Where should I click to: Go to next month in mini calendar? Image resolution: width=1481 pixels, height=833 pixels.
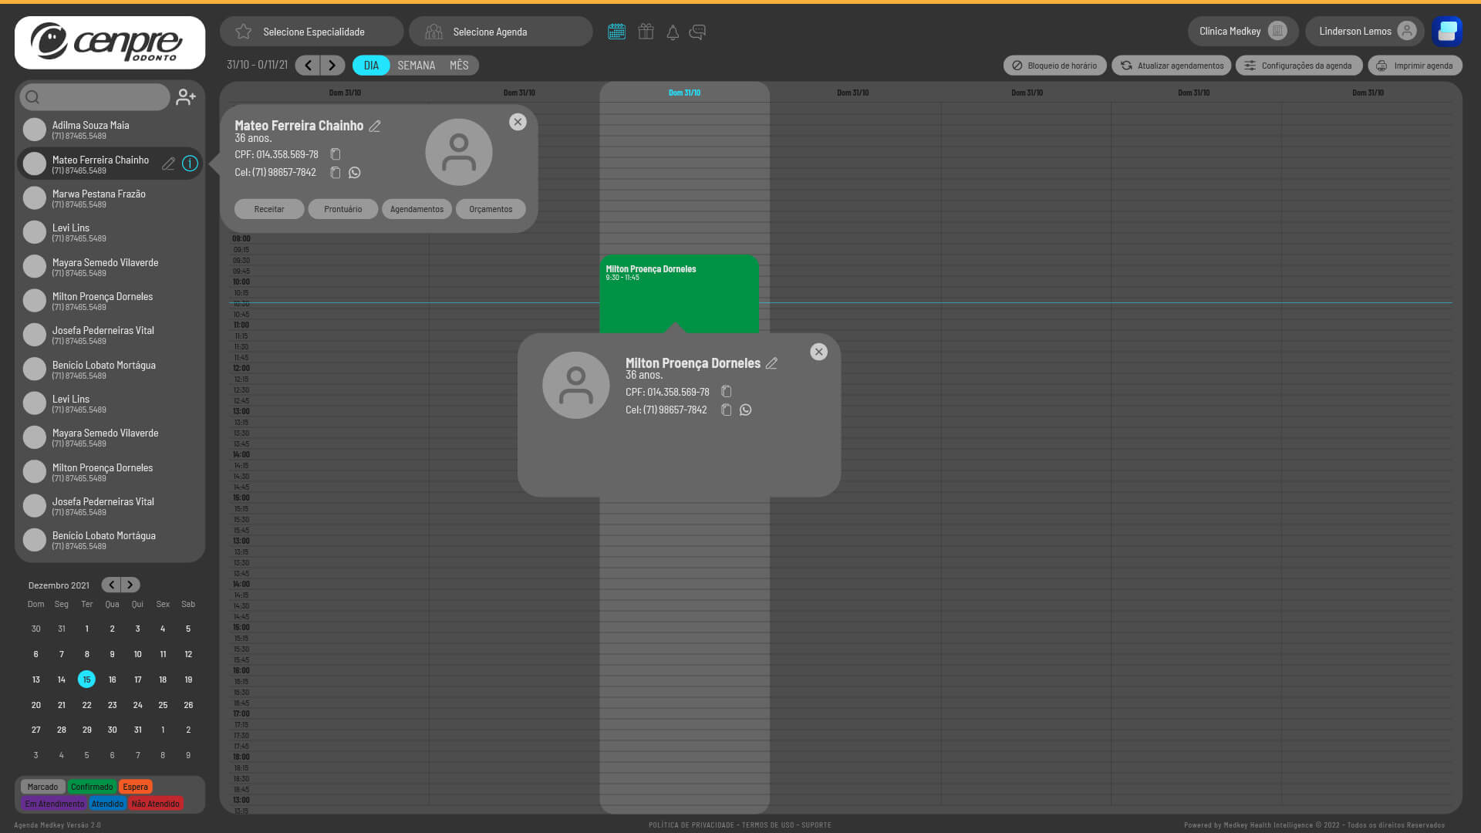130,585
